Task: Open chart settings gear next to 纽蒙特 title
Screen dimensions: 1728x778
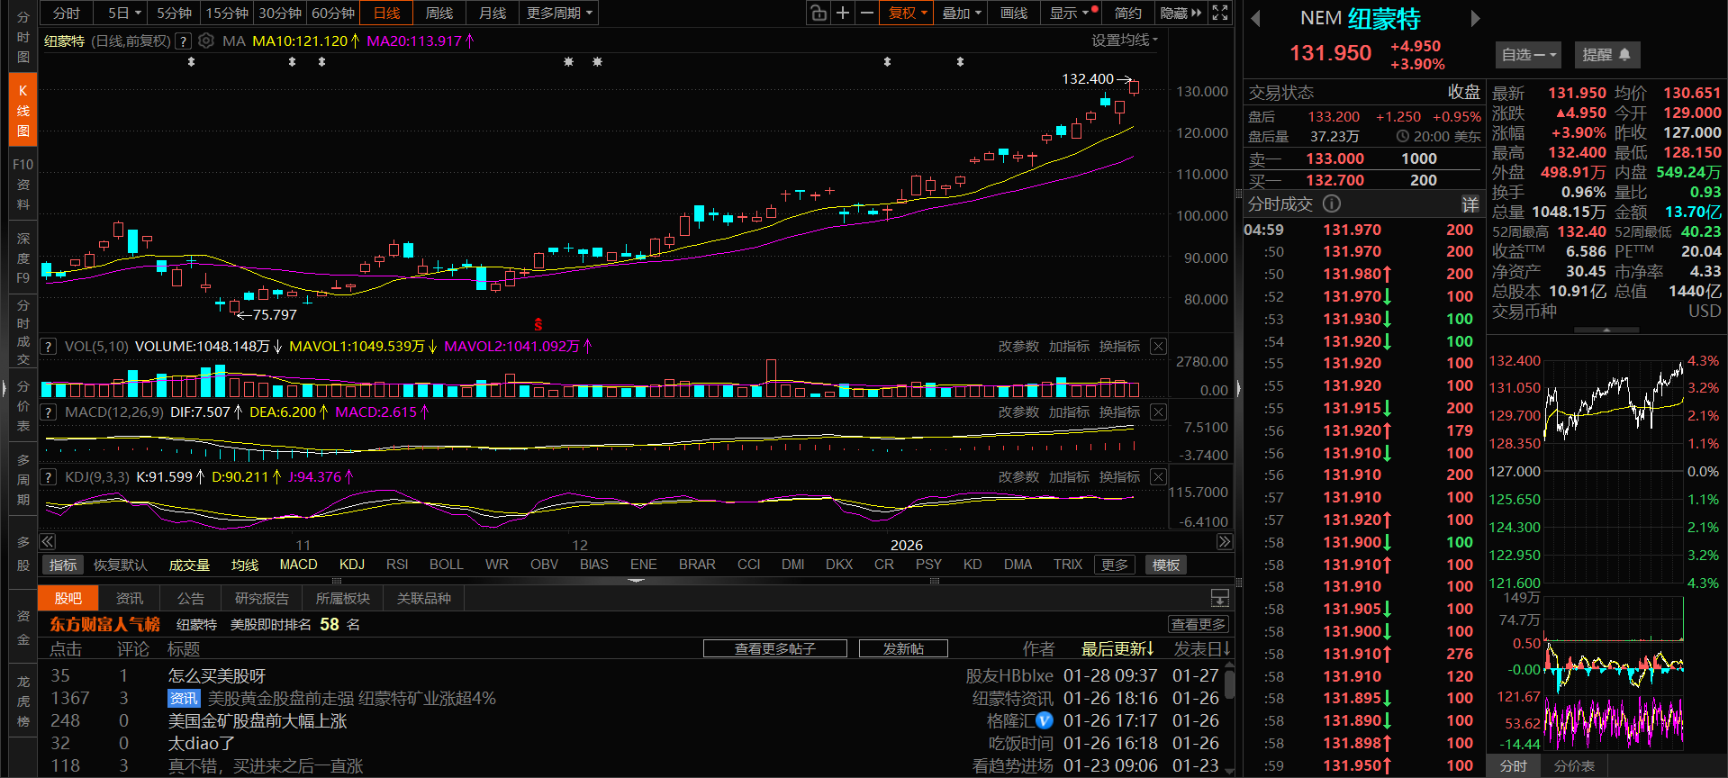Action: [206, 41]
